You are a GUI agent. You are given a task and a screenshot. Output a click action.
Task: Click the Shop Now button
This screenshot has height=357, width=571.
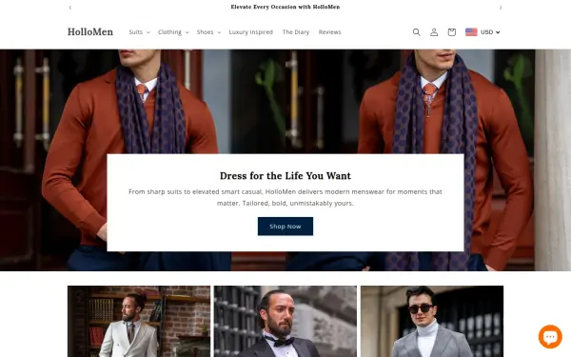[285, 227]
